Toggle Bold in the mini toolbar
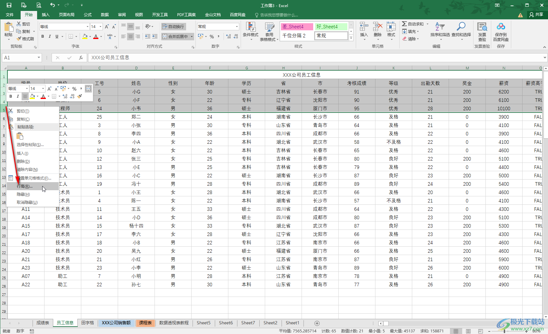This screenshot has height=334, width=548. point(11,96)
